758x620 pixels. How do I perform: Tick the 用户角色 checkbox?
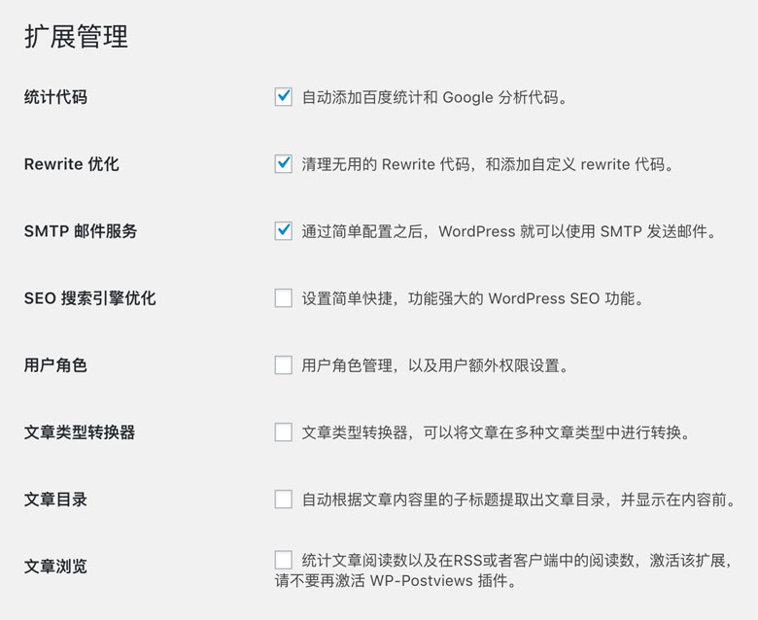pos(284,365)
